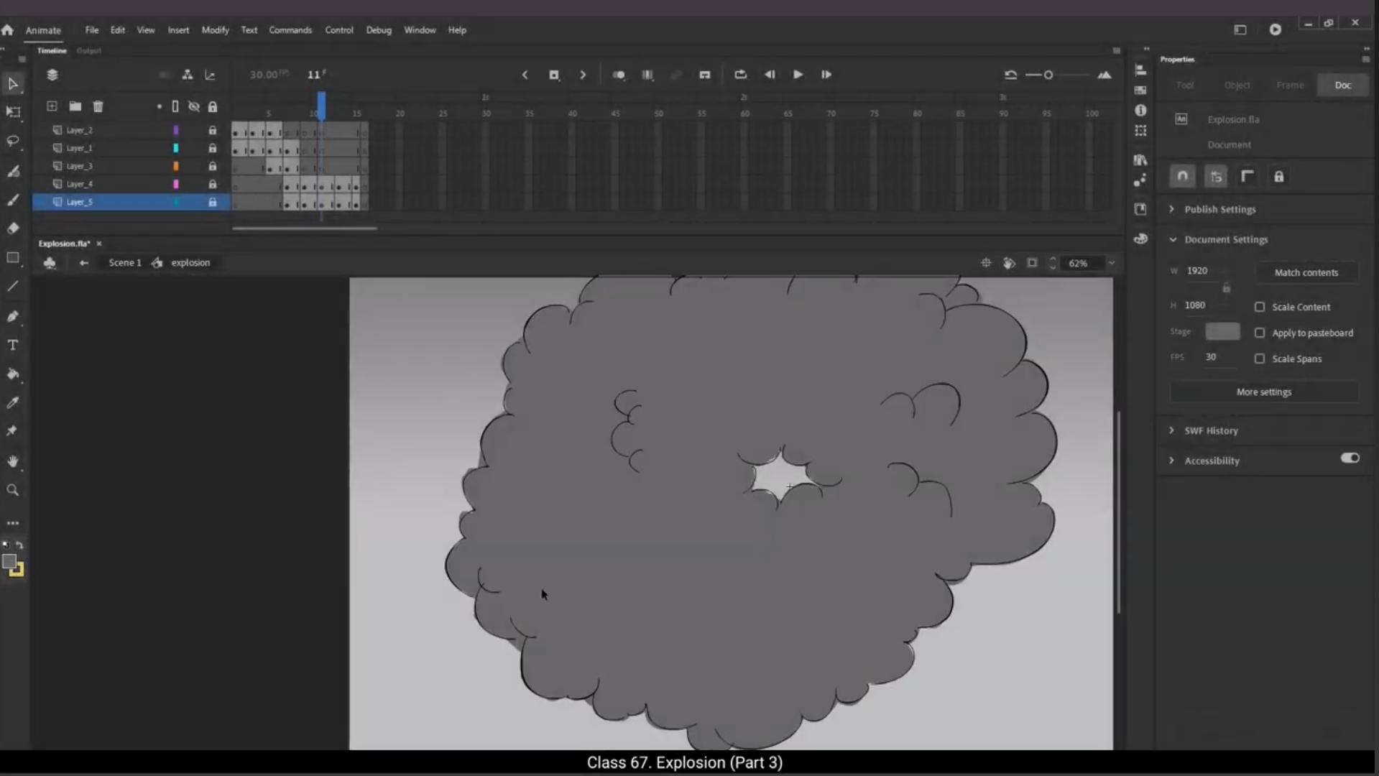
Task: Open the Window menu
Action: [420, 30]
